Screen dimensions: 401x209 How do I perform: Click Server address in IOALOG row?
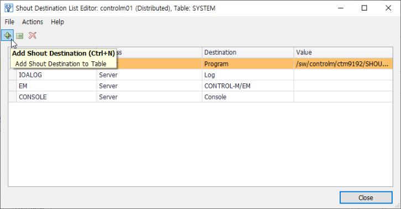tap(149, 75)
